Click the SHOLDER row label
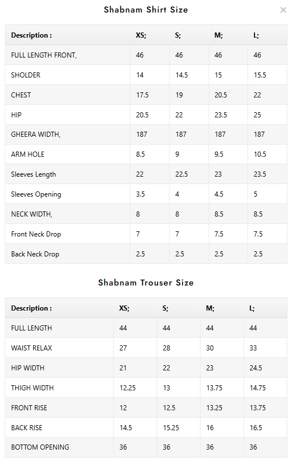Viewport: 291px width, 461px height. [26, 75]
